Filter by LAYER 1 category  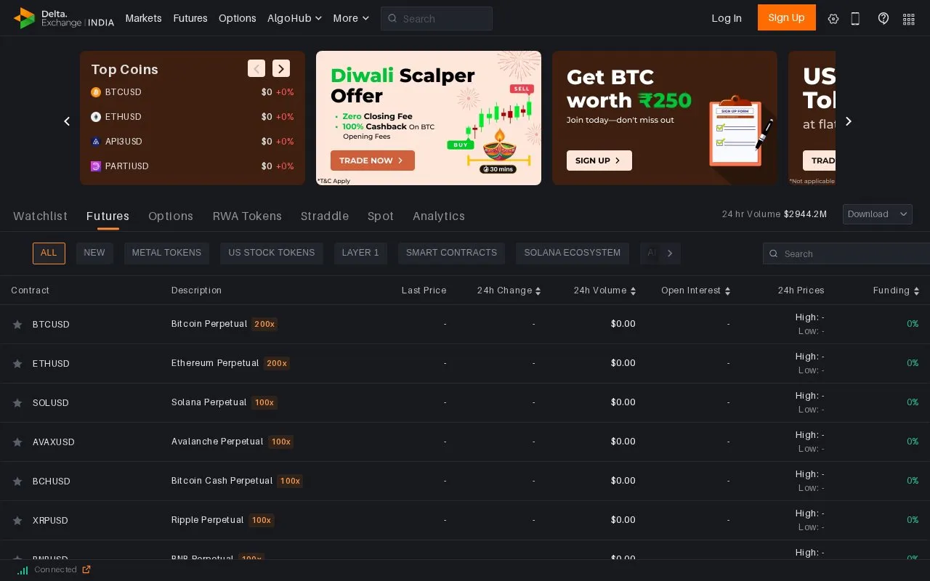(x=360, y=253)
